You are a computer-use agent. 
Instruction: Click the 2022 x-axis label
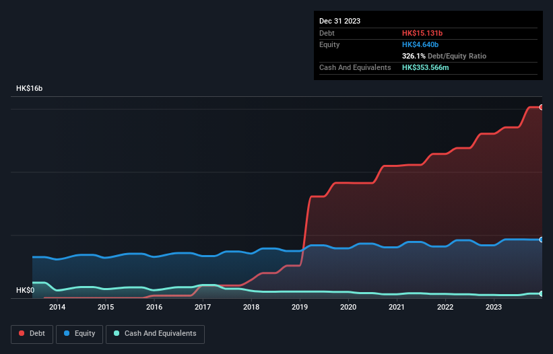pos(445,307)
